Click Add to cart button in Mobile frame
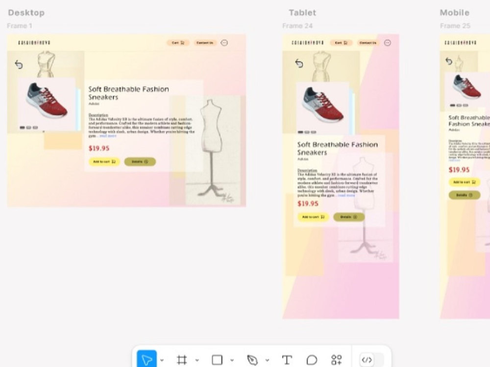This screenshot has height=367, width=490. click(x=465, y=182)
